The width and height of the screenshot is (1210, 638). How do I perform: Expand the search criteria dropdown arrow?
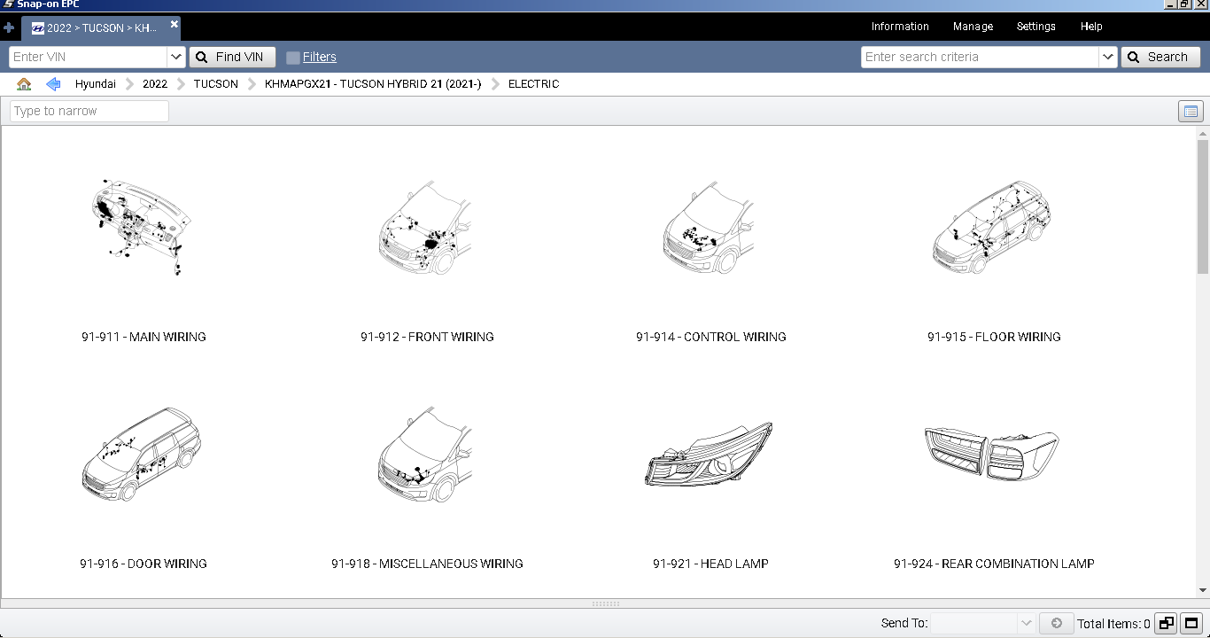coord(1107,57)
